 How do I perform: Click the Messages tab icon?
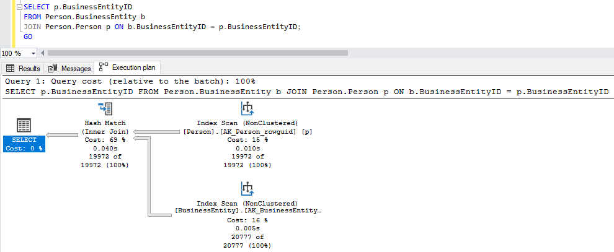click(53, 69)
